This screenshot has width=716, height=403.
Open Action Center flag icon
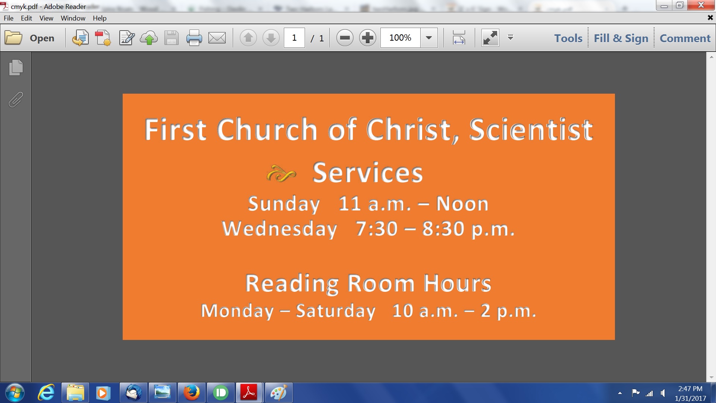click(635, 393)
